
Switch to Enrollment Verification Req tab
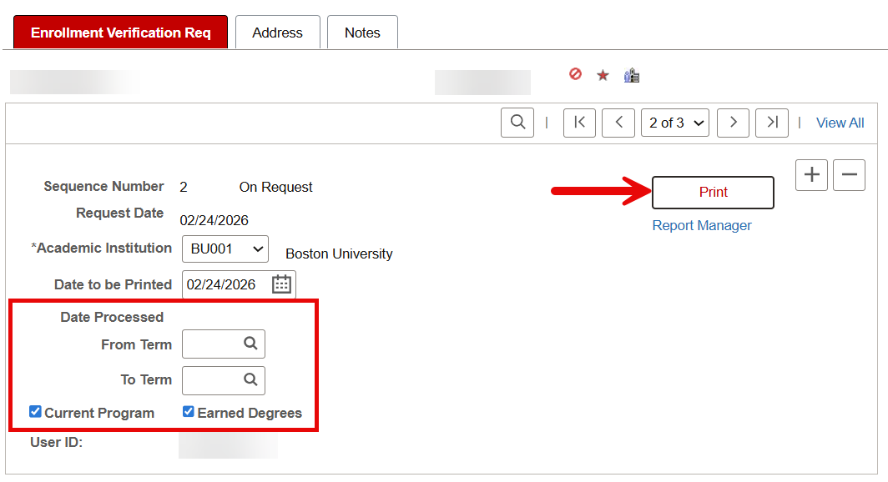click(x=121, y=33)
